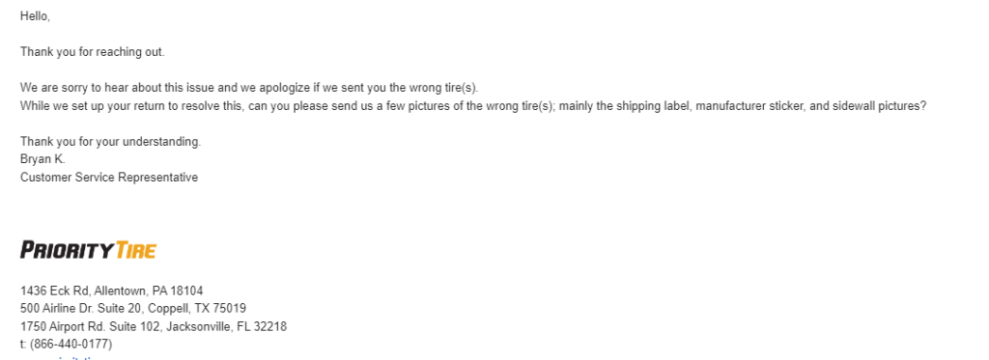Click the 'We are sorry to hear' sentence

coord(250,88)
